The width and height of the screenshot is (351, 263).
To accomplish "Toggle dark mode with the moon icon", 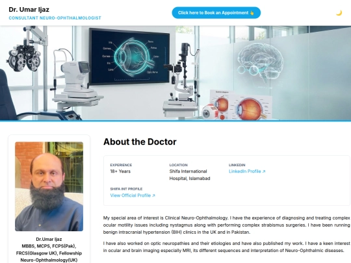I will point(339,13).
